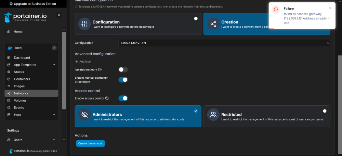The image size is (342, 156).
Task: Expand App Templates submenu
Action: coord(54,65)
